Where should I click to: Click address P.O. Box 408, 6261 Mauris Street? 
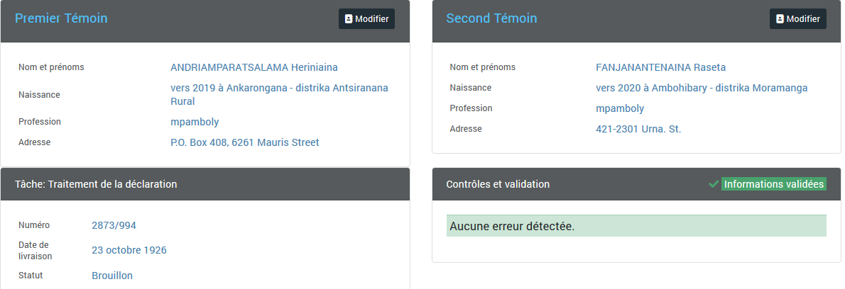[x=245, y=142]
